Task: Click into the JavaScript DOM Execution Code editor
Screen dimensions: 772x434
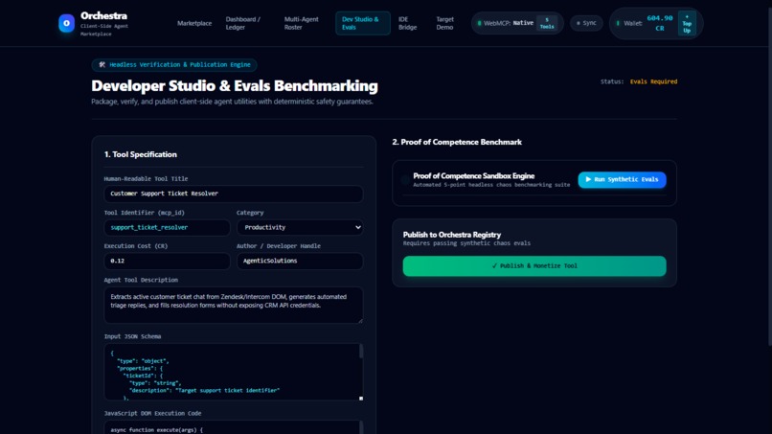Action: (232, 427)
